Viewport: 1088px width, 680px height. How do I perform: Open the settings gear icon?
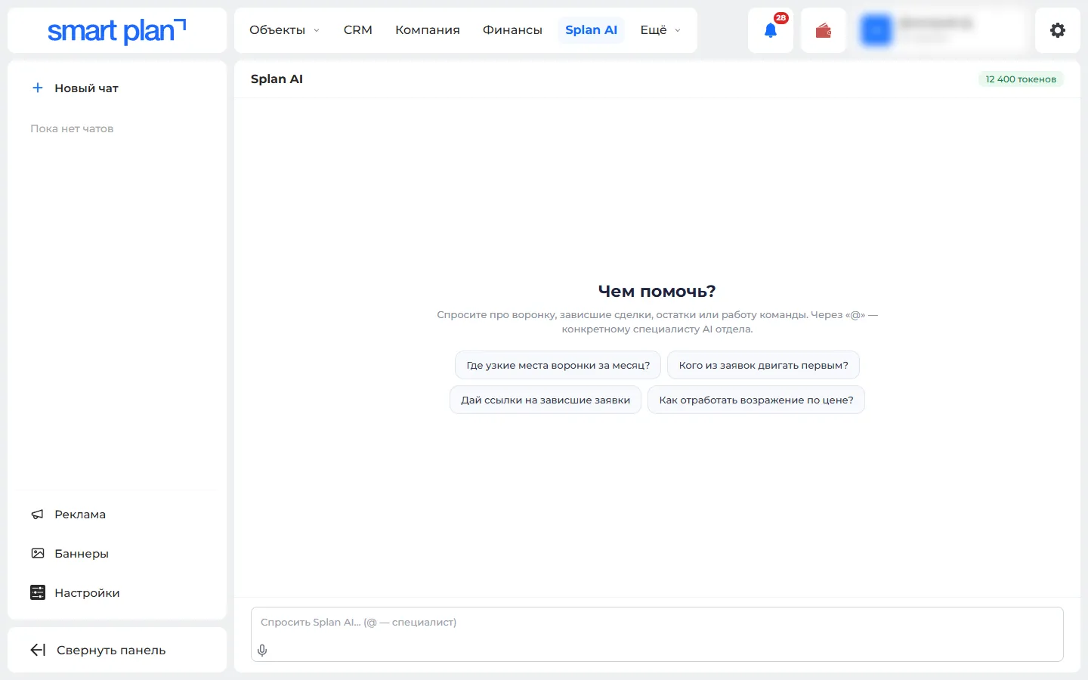click(1058, 30)
